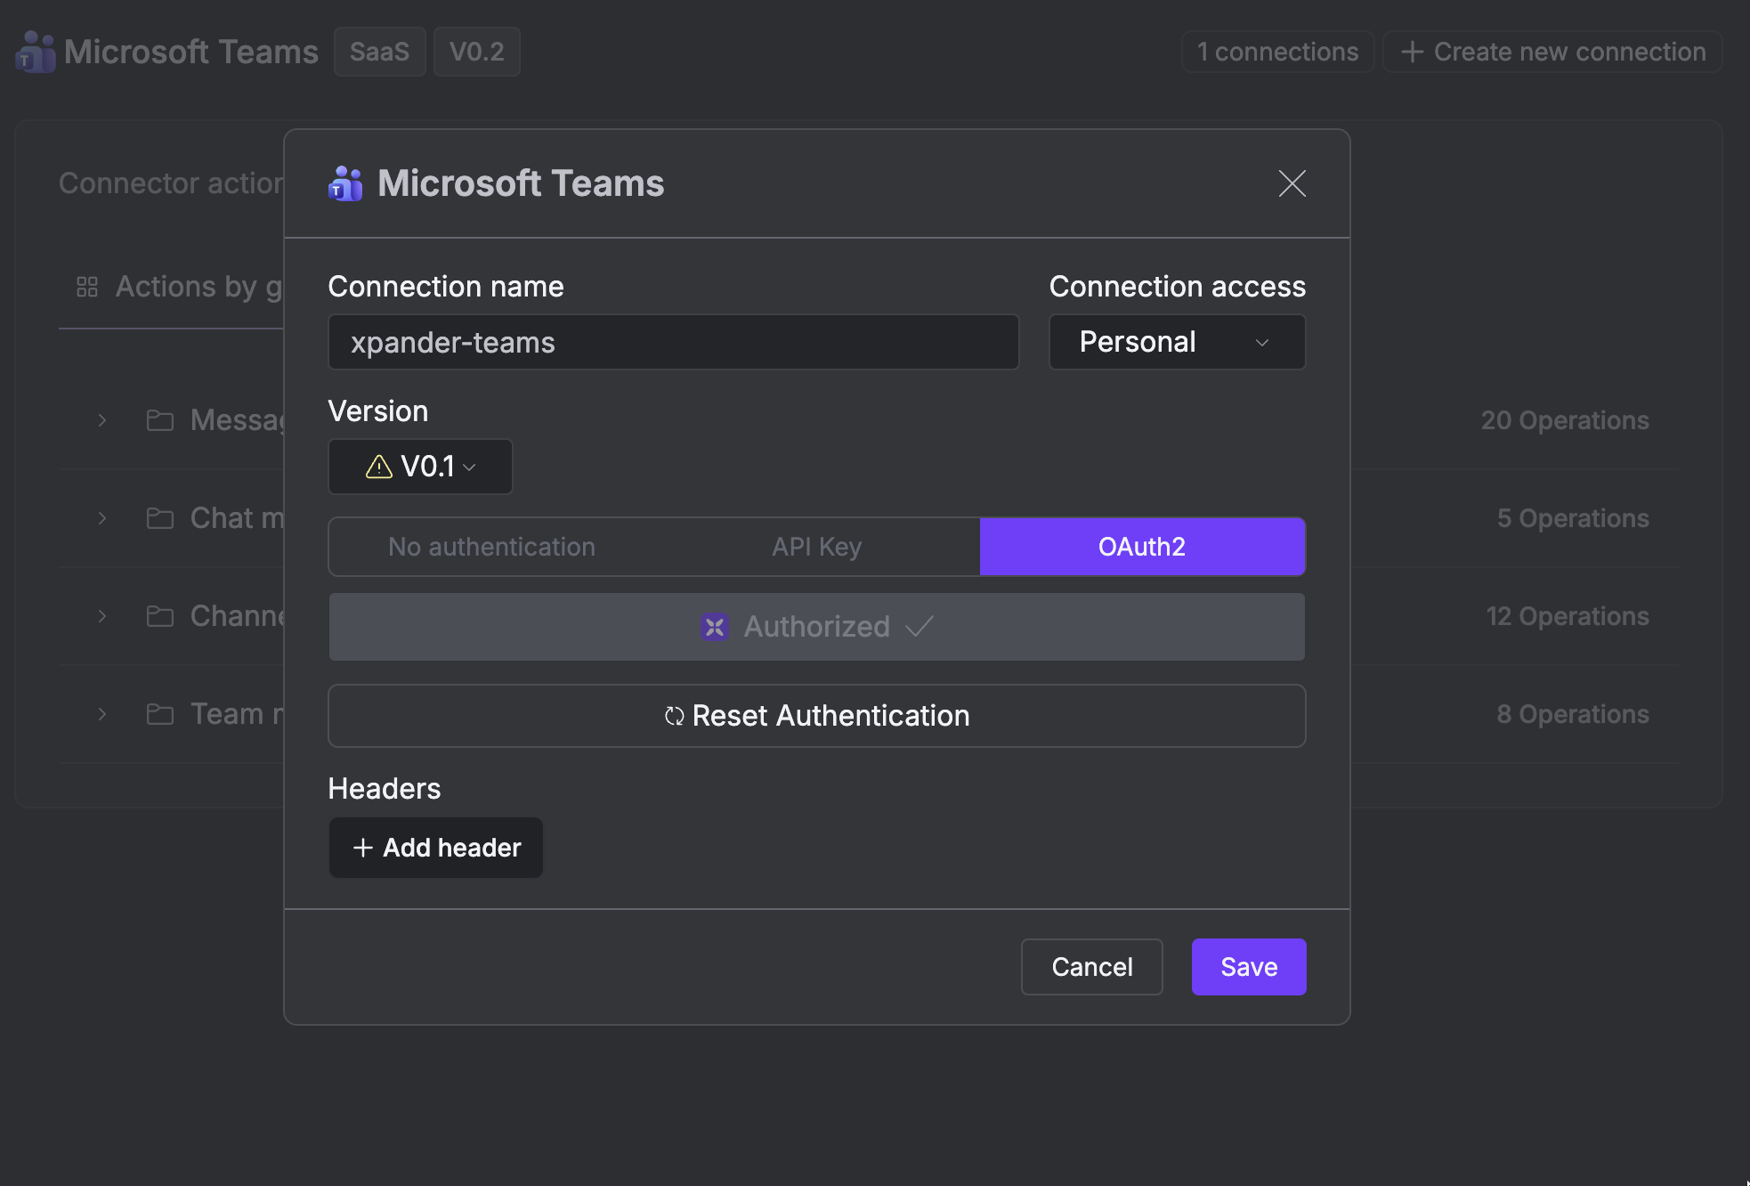Click the checkmark icon next to Authorized
The image size is (1750, 1186).
[919, 627]
